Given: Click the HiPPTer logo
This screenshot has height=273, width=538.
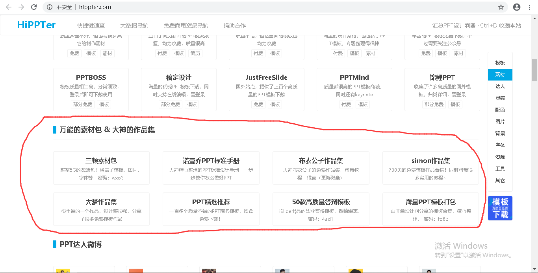Looking at the screenshot, I should tap(37, 25).
